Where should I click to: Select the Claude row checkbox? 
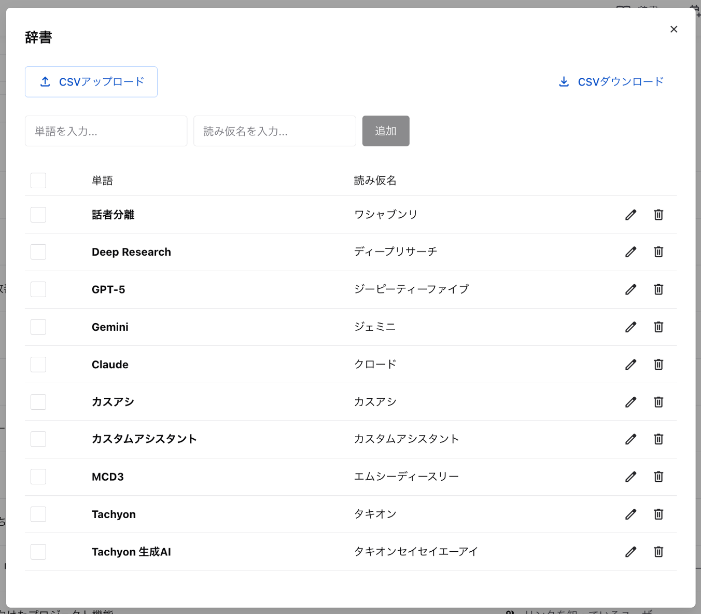(x=38, y=365)
